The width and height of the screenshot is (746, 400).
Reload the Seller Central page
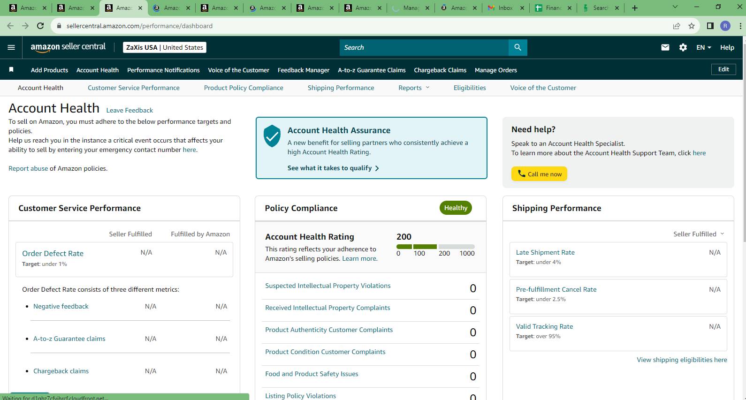[40, 26]
